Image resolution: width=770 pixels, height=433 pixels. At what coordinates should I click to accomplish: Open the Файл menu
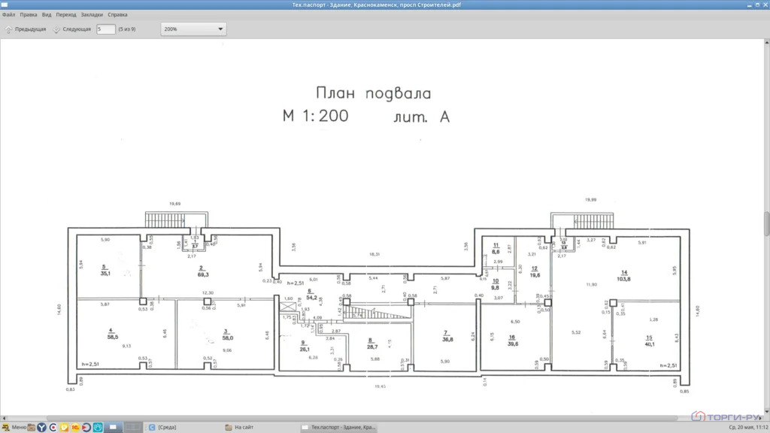9,15
